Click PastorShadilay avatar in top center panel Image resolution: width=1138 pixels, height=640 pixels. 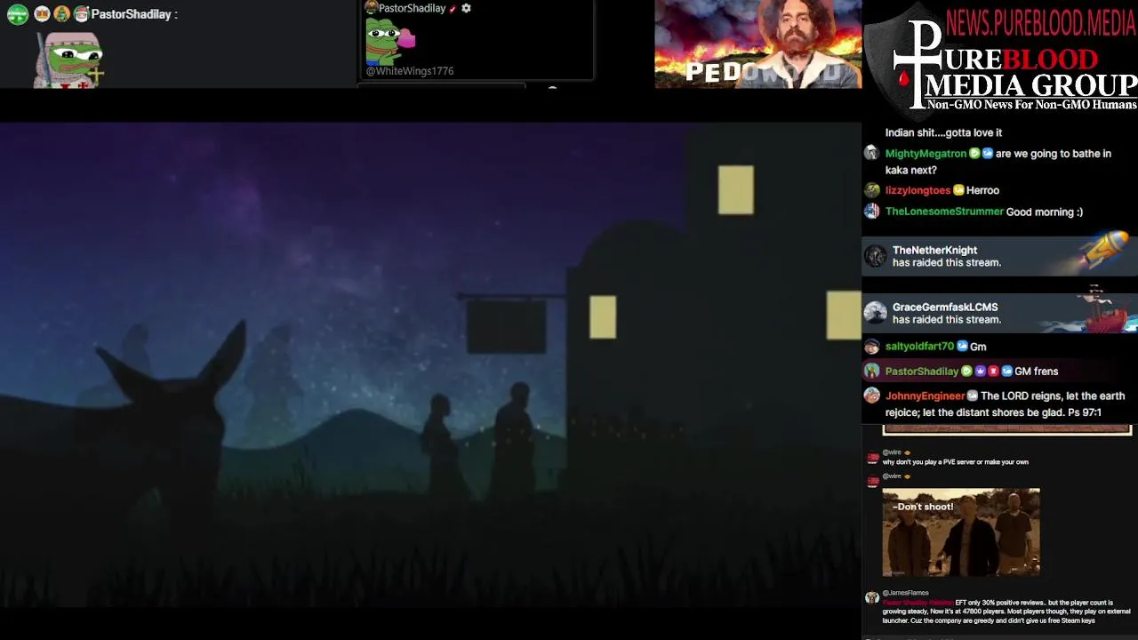[x=372, y=8]
